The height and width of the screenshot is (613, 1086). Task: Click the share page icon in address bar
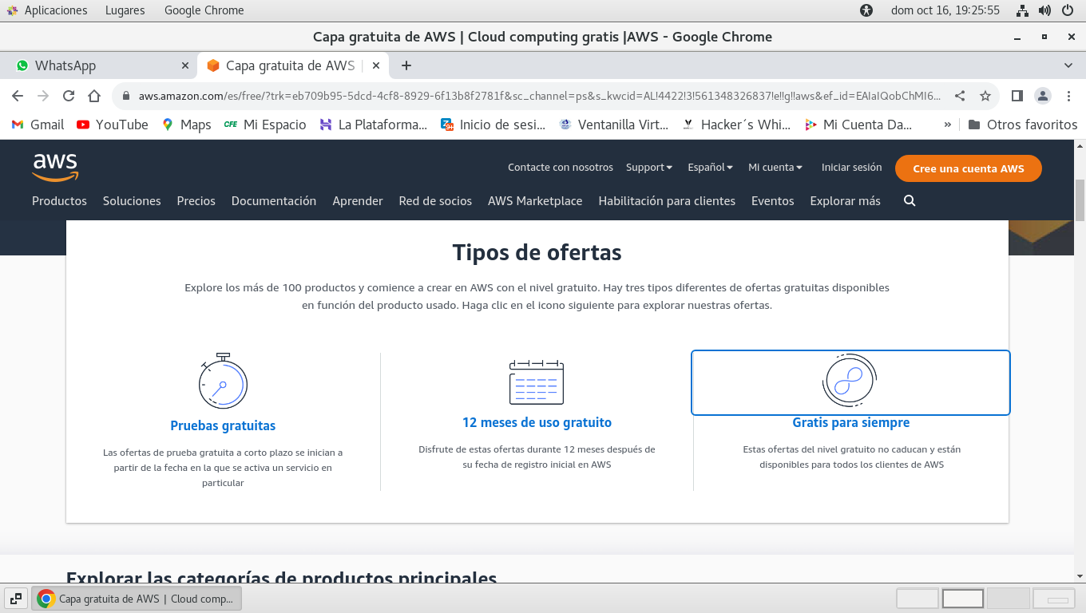[x=960, y=96]
